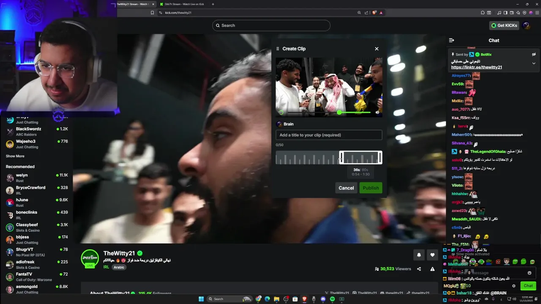Click the green Chat send button
The width and height of the screenshot is (541, 304).
pyautogui.click(x=528, y=286)
